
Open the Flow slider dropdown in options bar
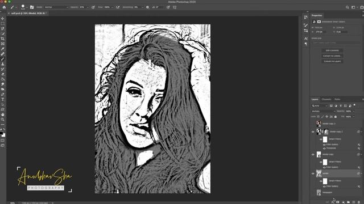coord(112,7)
